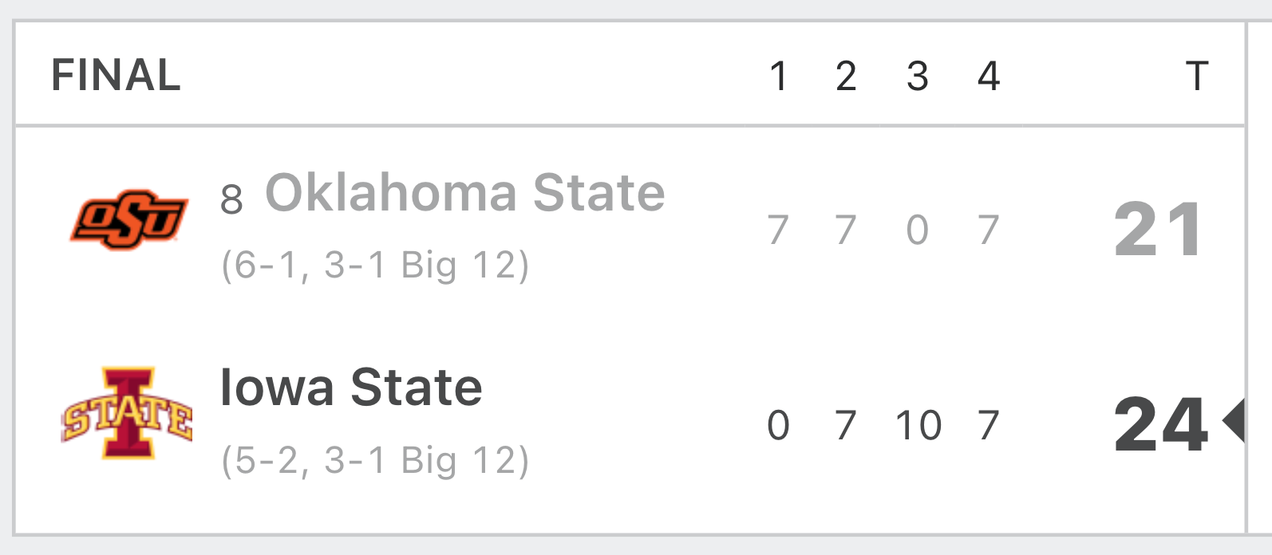Viewport: 1272px width, 555px height.
Task: Click the Iowa State logo
Action: pyautogui.click(x=128, y=413)
